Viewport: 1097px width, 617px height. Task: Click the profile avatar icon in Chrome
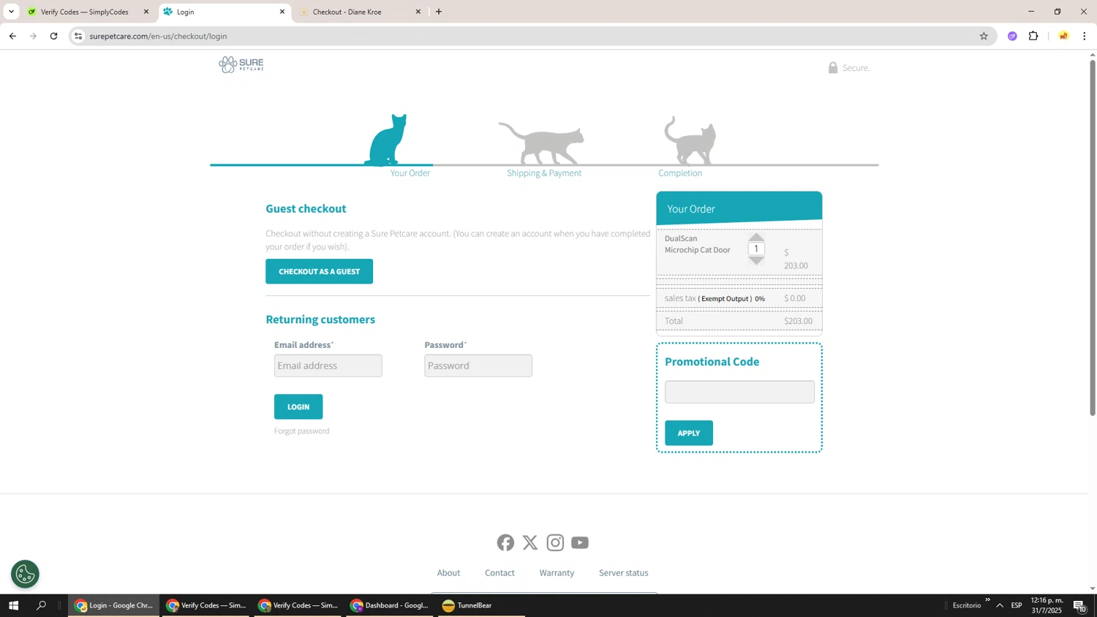pyautogui.click(x=1063, y=36)
